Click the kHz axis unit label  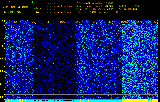2,21
